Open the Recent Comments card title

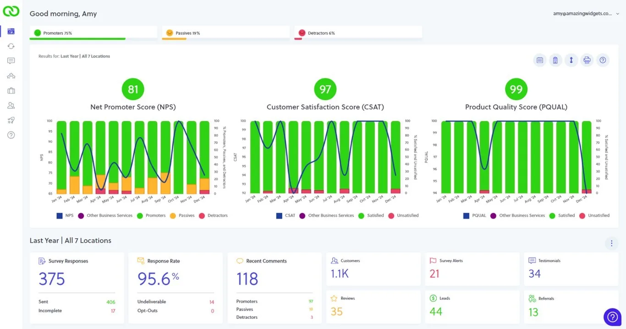[x=266, y=261]
